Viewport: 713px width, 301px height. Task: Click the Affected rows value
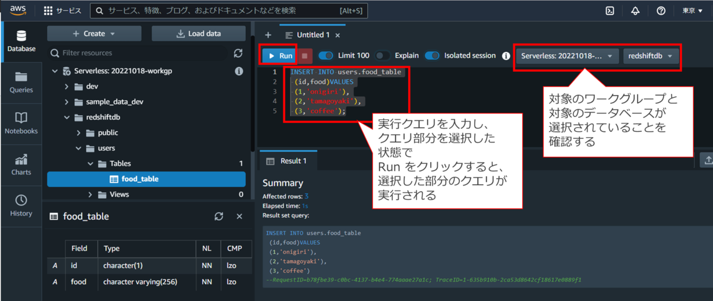point(307,196)
